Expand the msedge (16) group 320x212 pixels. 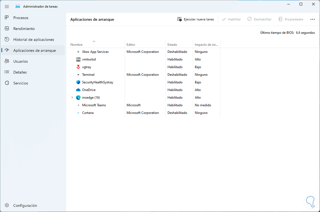[72, 98]
